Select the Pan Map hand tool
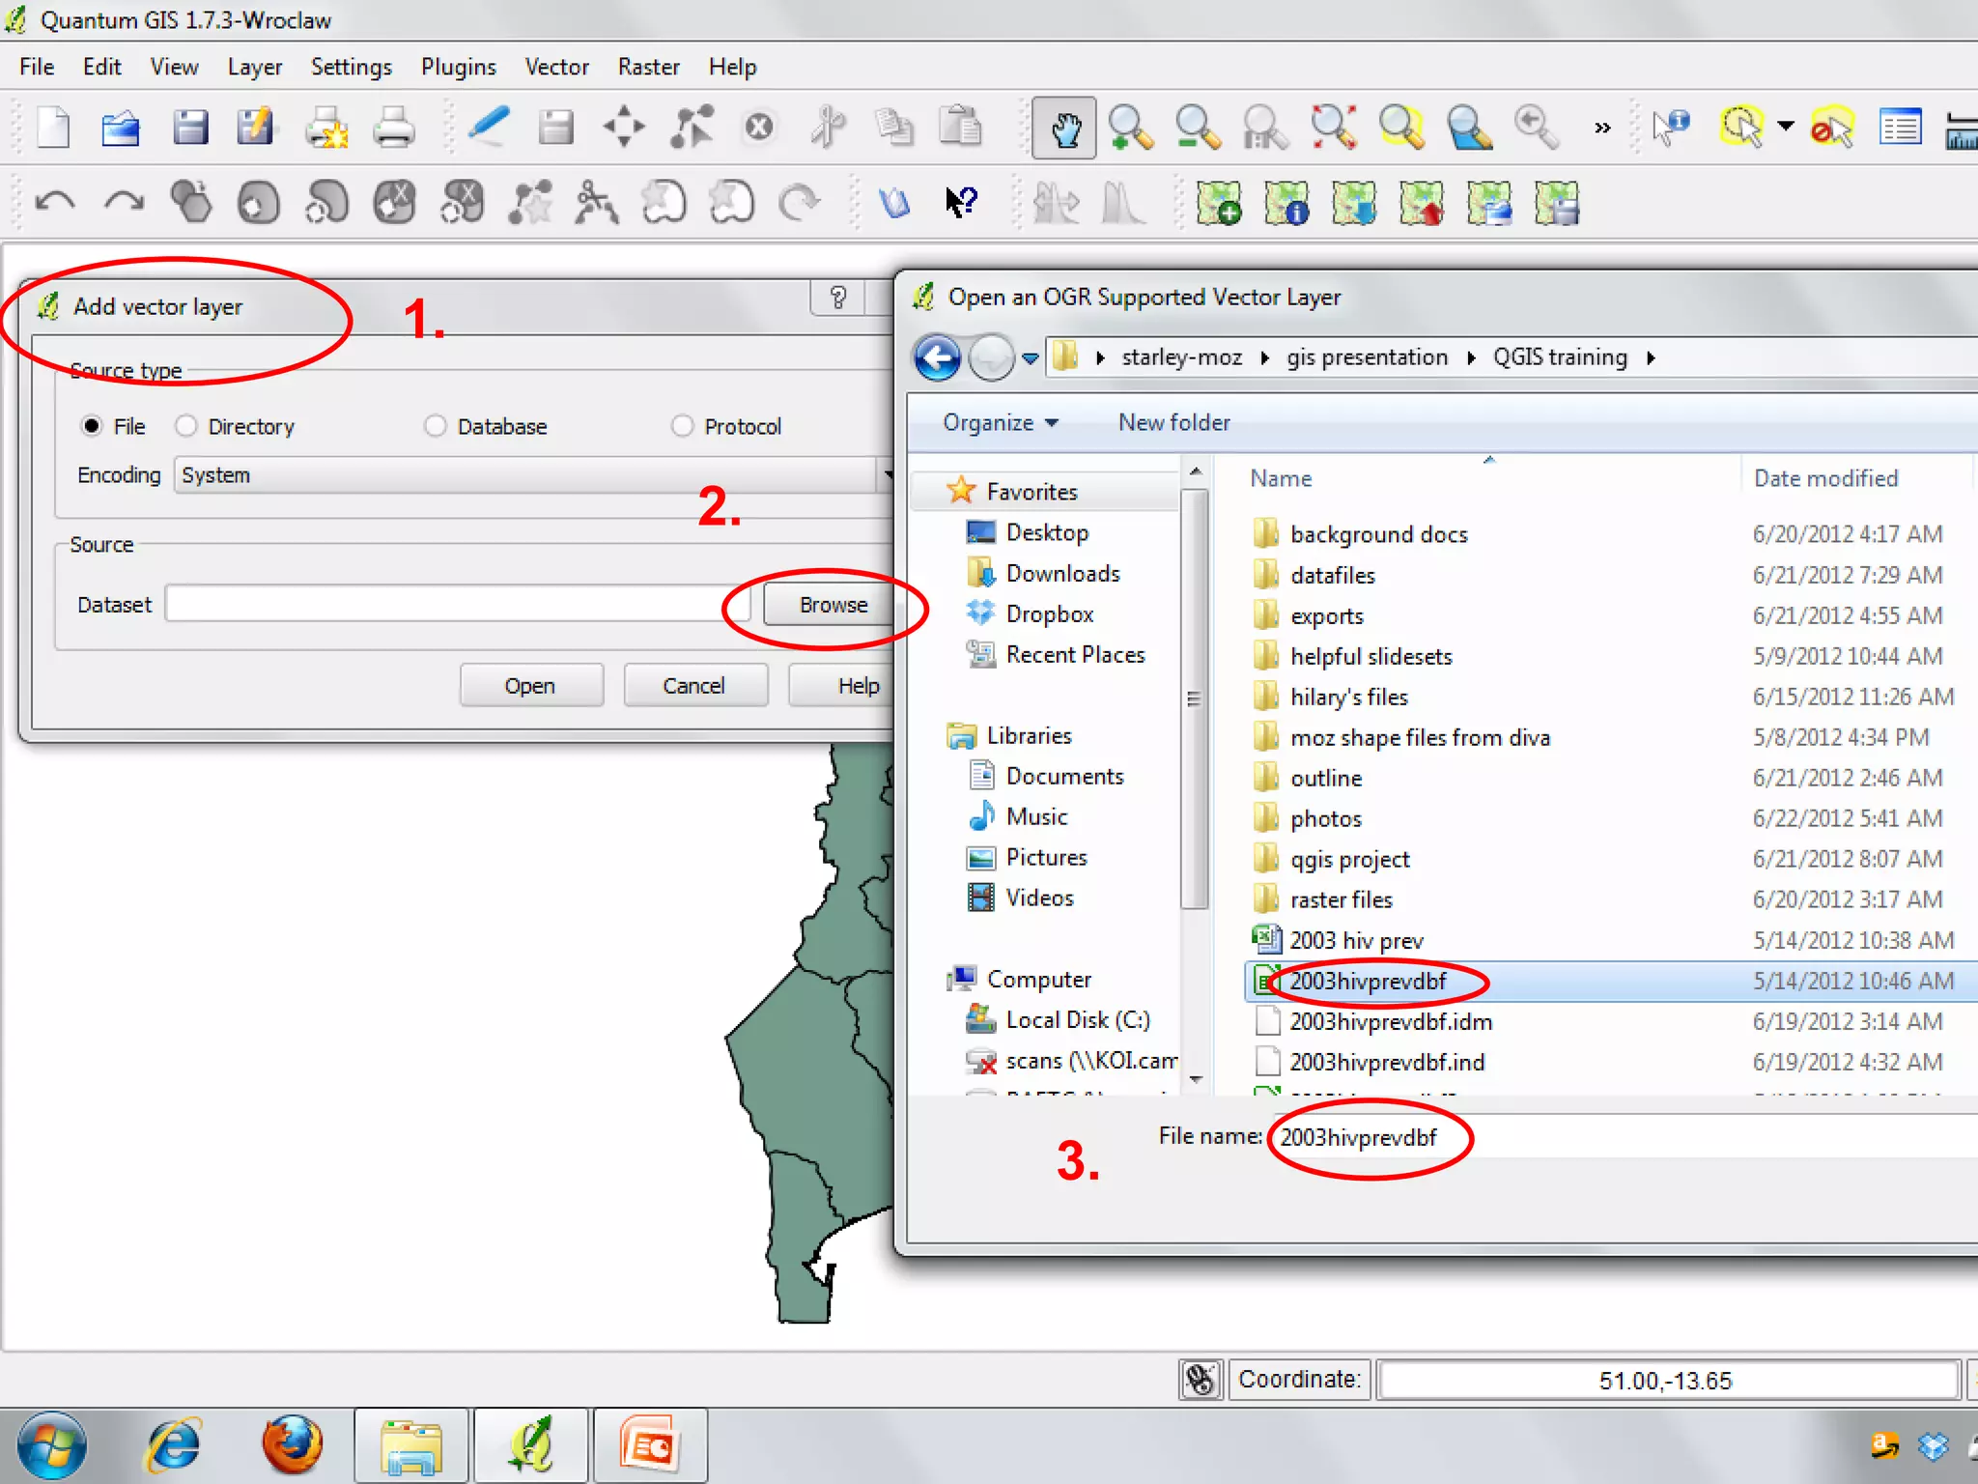The width and height of the screenshot is (1978, 1484). [x=1063, y=128]
